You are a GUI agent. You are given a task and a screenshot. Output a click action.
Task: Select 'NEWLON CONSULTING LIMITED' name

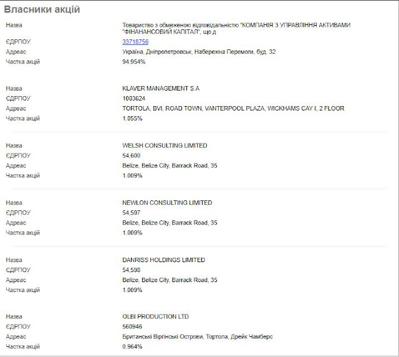click(167, 203)
